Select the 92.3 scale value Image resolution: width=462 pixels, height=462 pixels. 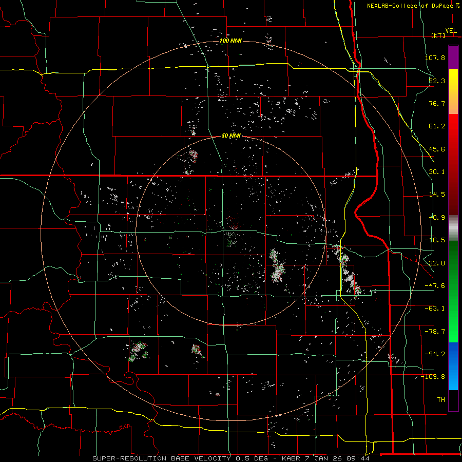click(437, 81)
